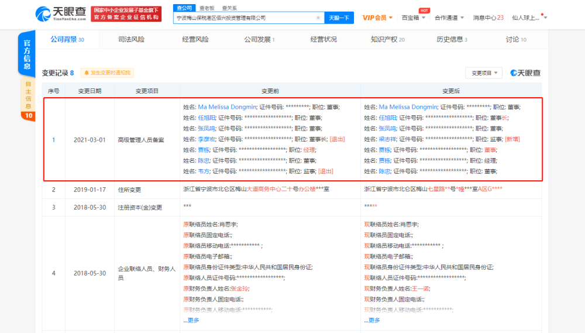585x333 pixels.
Task: Click the 发生变更时通知我 alert button
Action: tap(107, 73)
